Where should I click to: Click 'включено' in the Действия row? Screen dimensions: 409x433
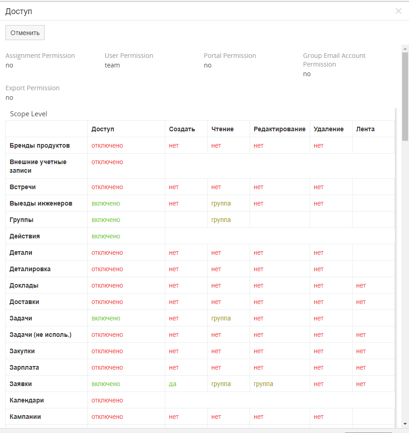click(106, 236)
